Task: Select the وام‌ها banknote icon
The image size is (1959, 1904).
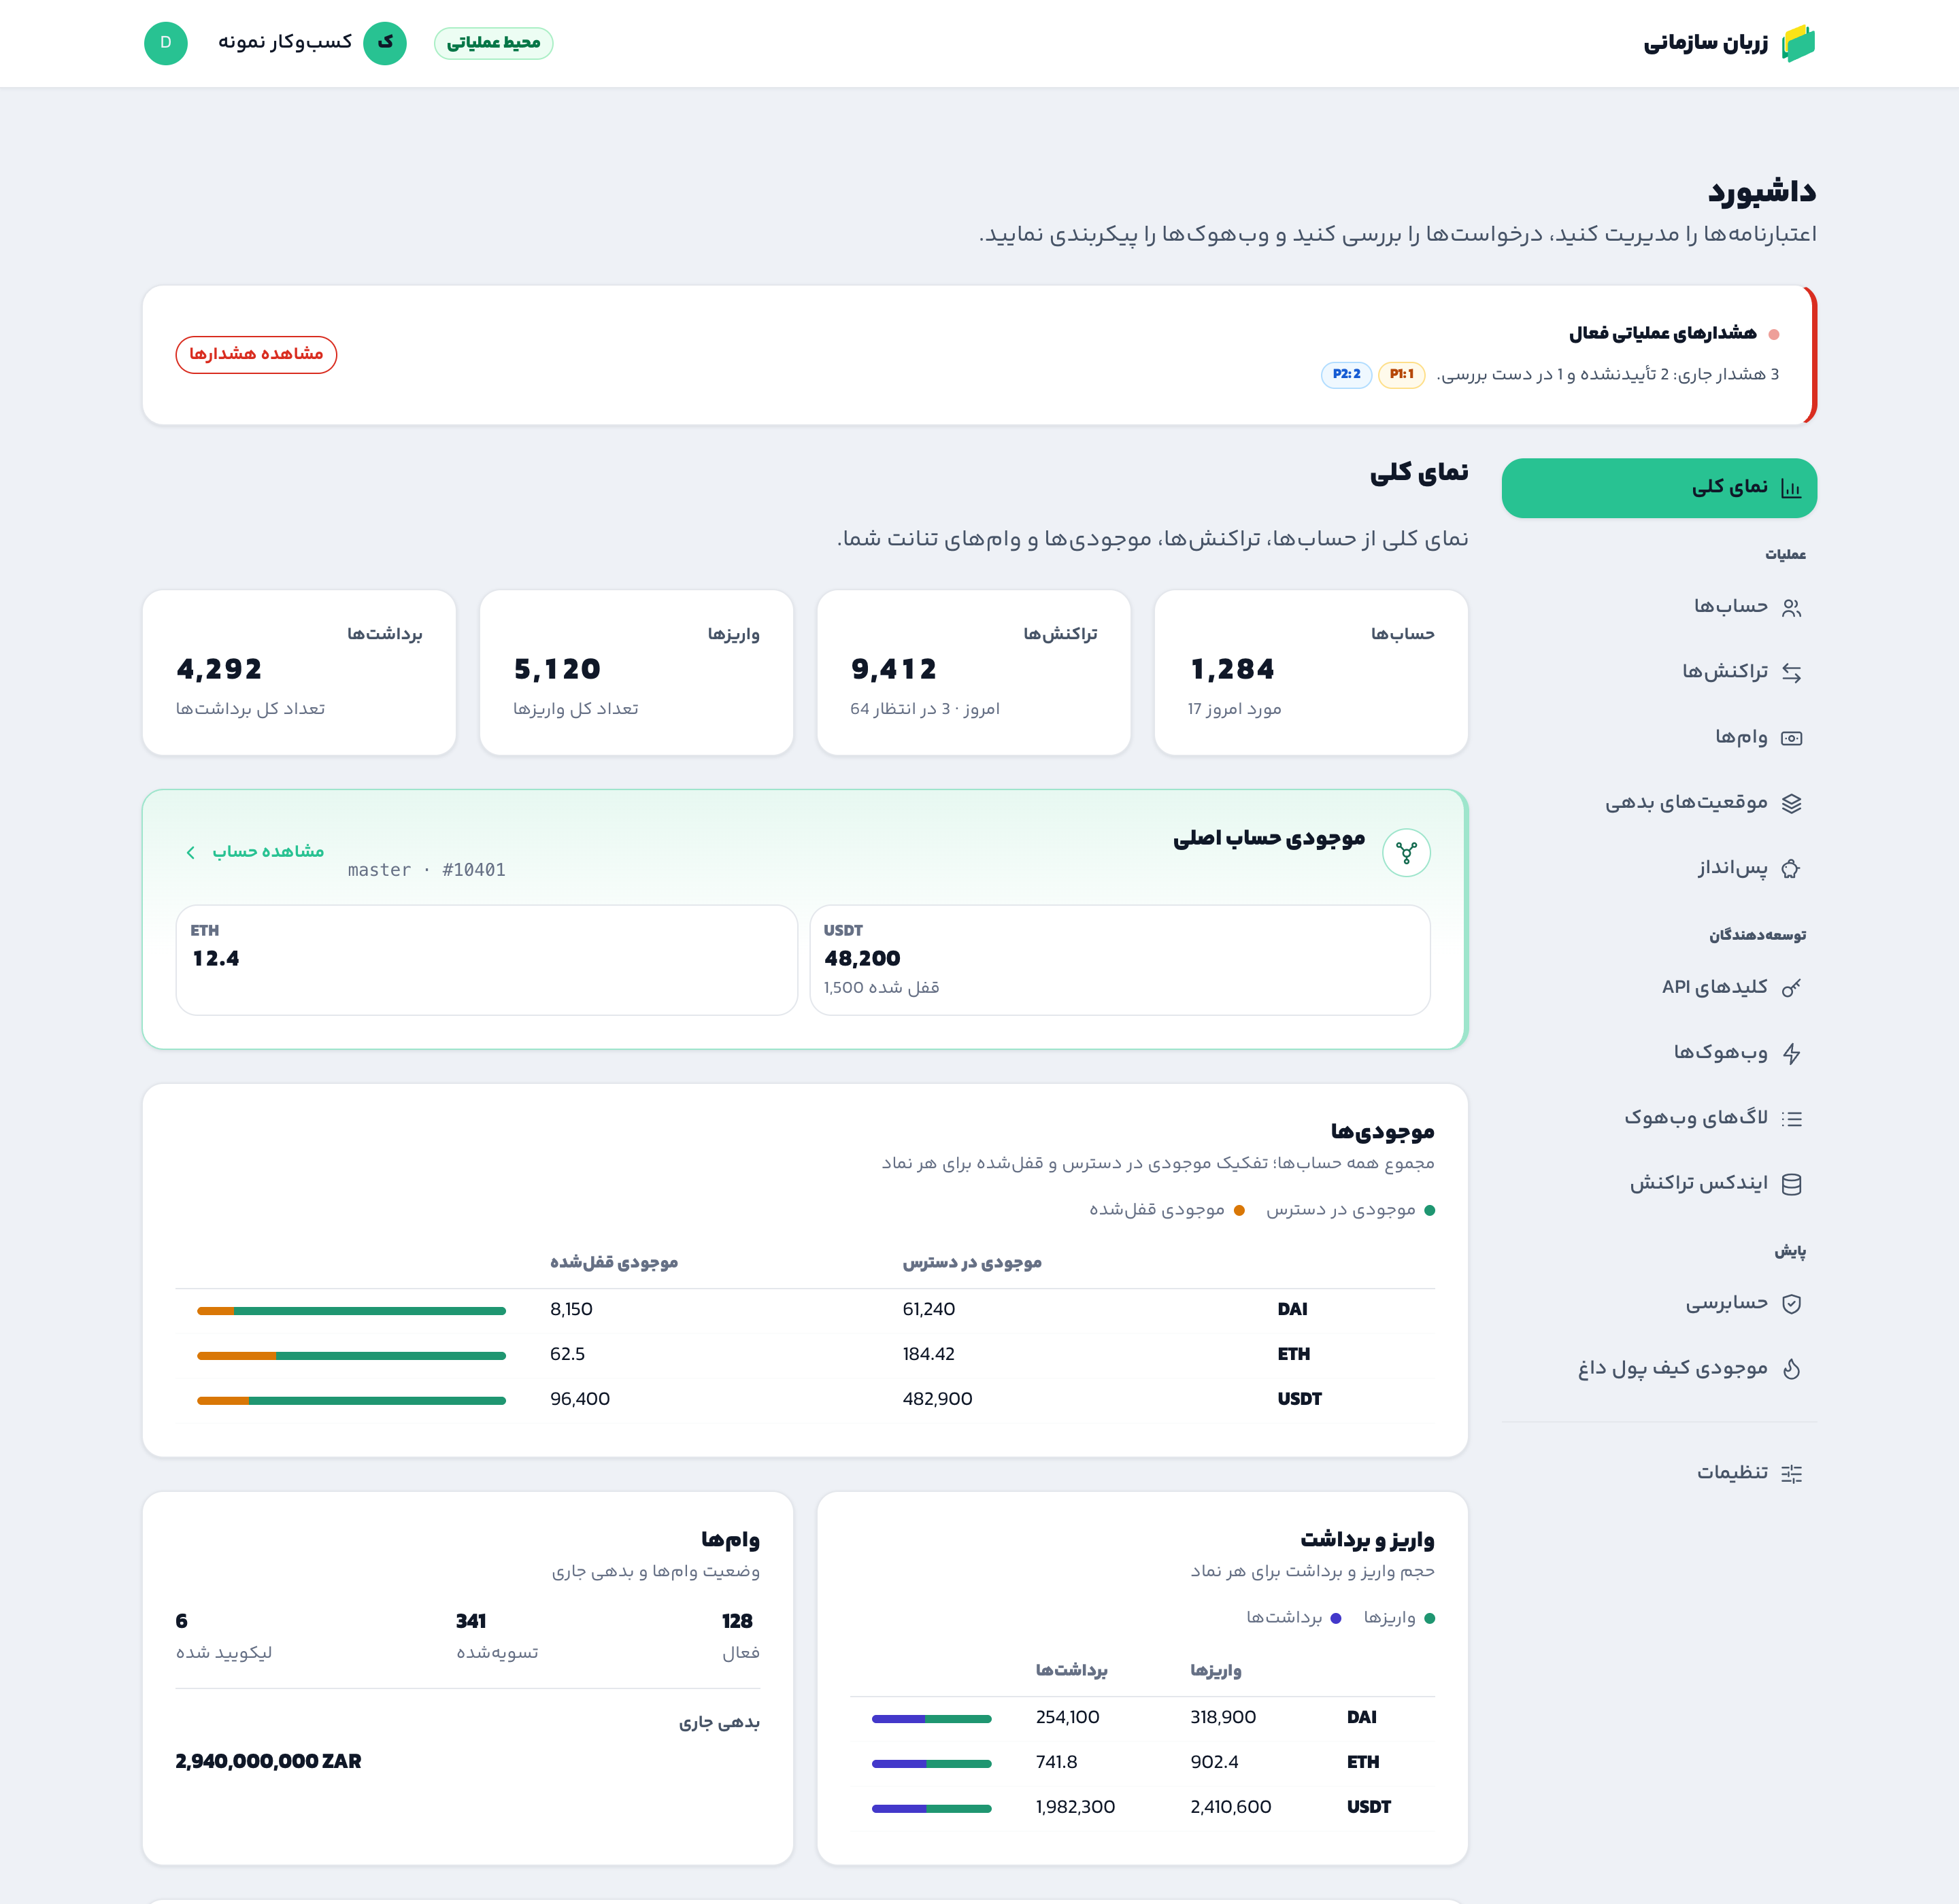Action: pos(1791,738)
